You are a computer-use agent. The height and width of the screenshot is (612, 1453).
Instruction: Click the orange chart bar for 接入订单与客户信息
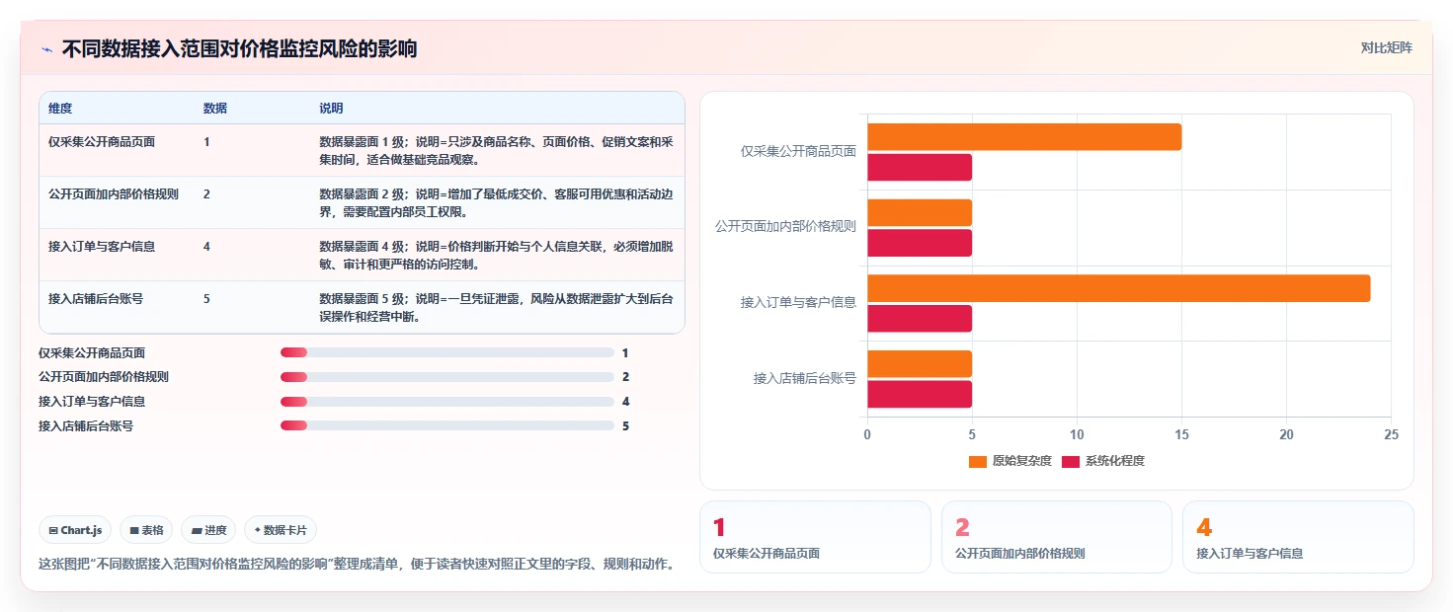tap(1118, 288)
